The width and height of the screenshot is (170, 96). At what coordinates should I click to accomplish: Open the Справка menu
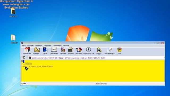(x=66, y=46)
